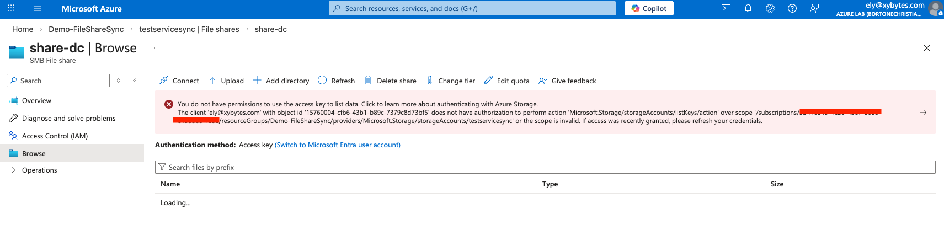This screenshot has height=230, width=944.
Task: Open the help question mark icon
Action: click(792, 8)
